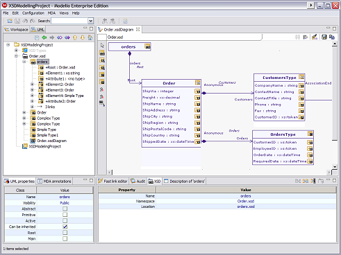Expand the Order node in the tree
Viewport: 341px width, 255px height.
[x=24, y=112]
